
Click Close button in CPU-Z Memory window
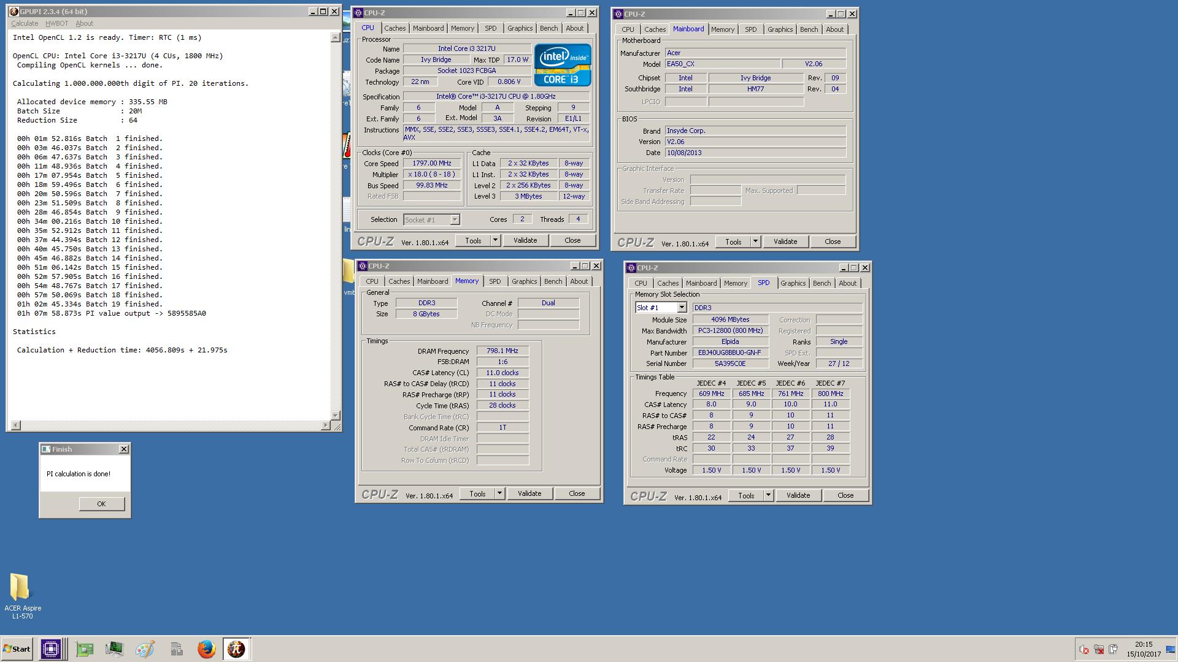pyautogui.click(x=577, y=494)
